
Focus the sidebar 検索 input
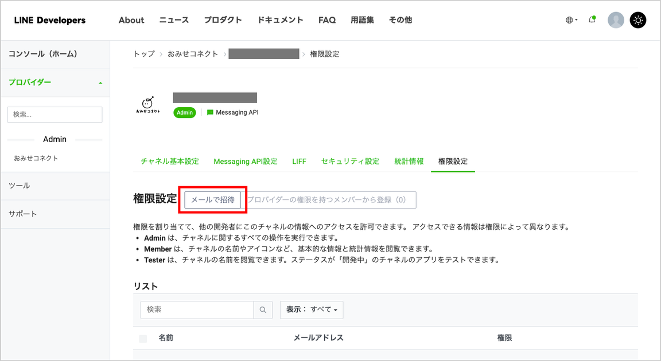click(x=55, y=115)
